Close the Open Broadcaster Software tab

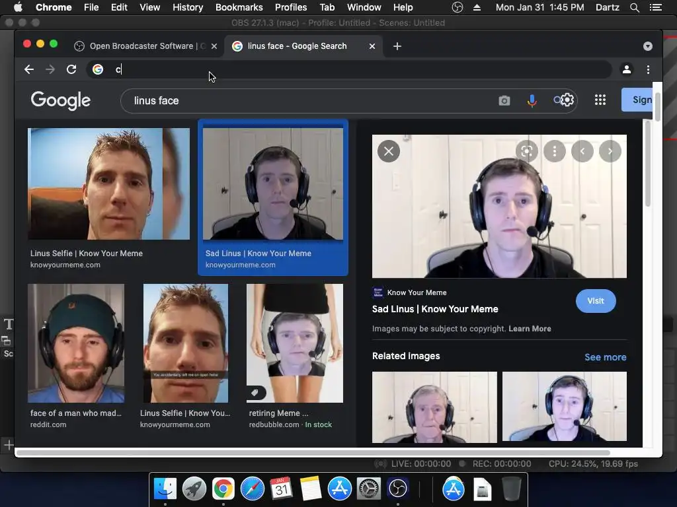(x=214, y=46)
